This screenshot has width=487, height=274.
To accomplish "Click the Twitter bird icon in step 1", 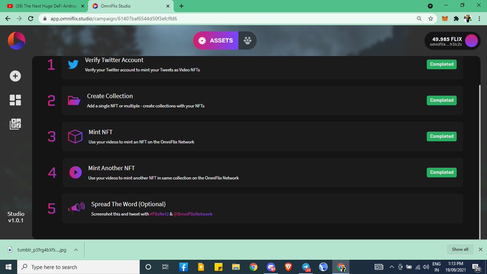I will pyautogui.click(x=73, y=64).
